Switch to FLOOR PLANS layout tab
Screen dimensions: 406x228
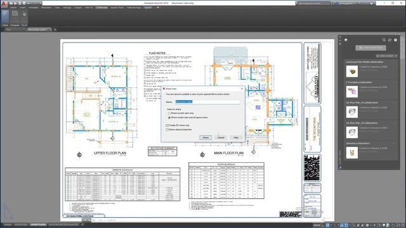[38, 225]
